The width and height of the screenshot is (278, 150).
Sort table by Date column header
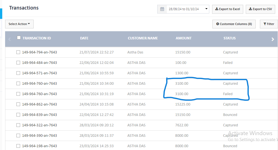pos(84,38)
